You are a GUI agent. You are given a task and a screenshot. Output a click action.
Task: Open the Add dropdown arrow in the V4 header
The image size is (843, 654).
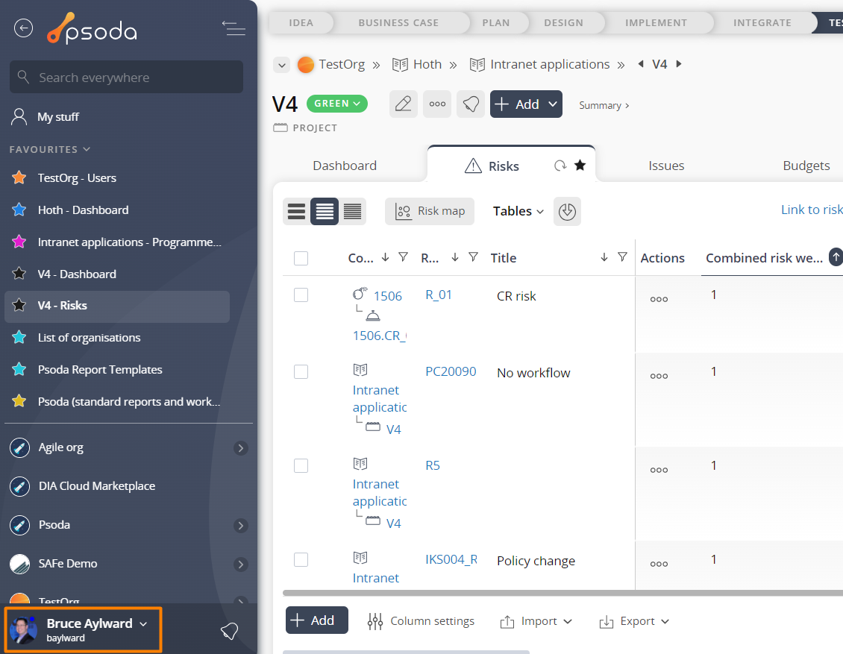(x=553, y=104)
